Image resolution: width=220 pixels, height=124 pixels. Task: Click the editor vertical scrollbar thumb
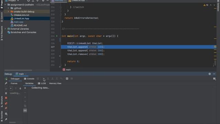(x=215, y=62)
